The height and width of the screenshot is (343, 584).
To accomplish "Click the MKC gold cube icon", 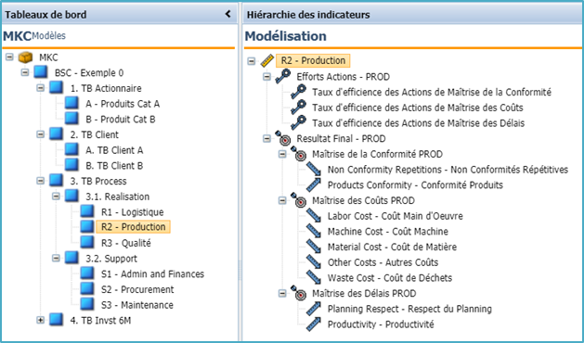I will [25, 57].
